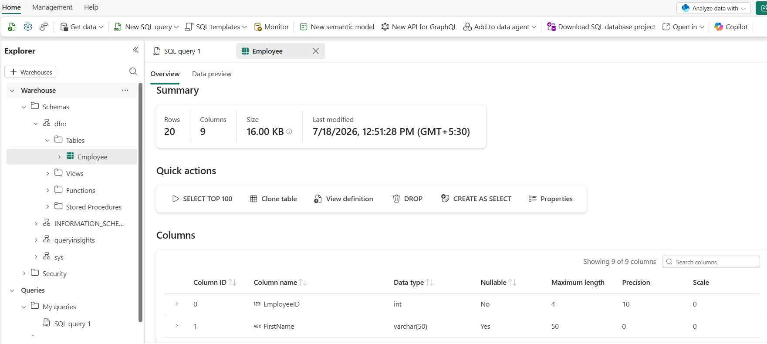Expand the New SQL query dropdown arrow
Screen dimensions: 767x344
coord(176,27)
